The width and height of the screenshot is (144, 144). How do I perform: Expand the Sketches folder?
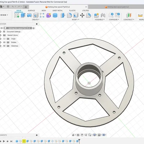[x=1, y=46]
